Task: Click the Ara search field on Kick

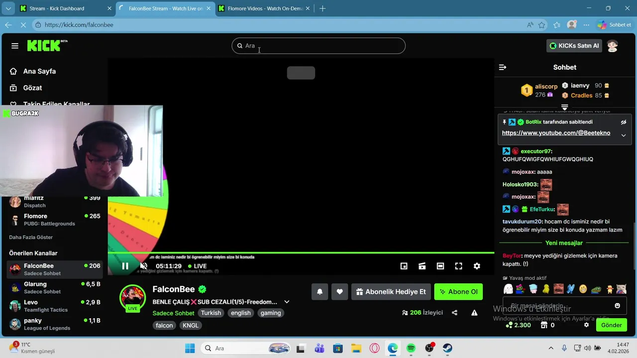Action: click(x=318, y=46)
